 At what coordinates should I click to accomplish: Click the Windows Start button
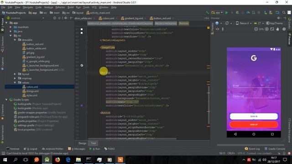pyautogui.click(x=5, y=160)
